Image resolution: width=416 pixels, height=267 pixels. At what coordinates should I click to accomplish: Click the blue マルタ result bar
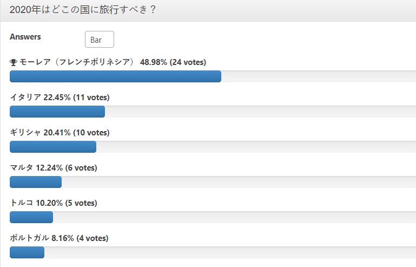point(36,182)
